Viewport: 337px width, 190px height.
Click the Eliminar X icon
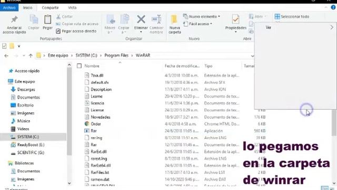coord(141,20)
